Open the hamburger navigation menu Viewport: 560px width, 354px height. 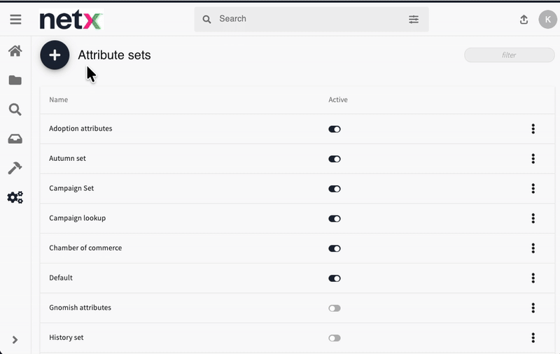(15, 20)
